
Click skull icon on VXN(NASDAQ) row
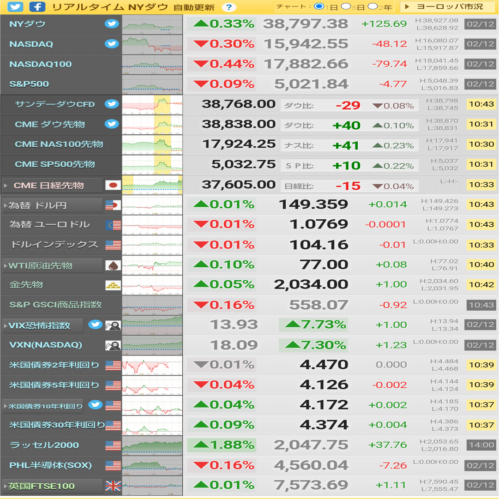(113, 346)
